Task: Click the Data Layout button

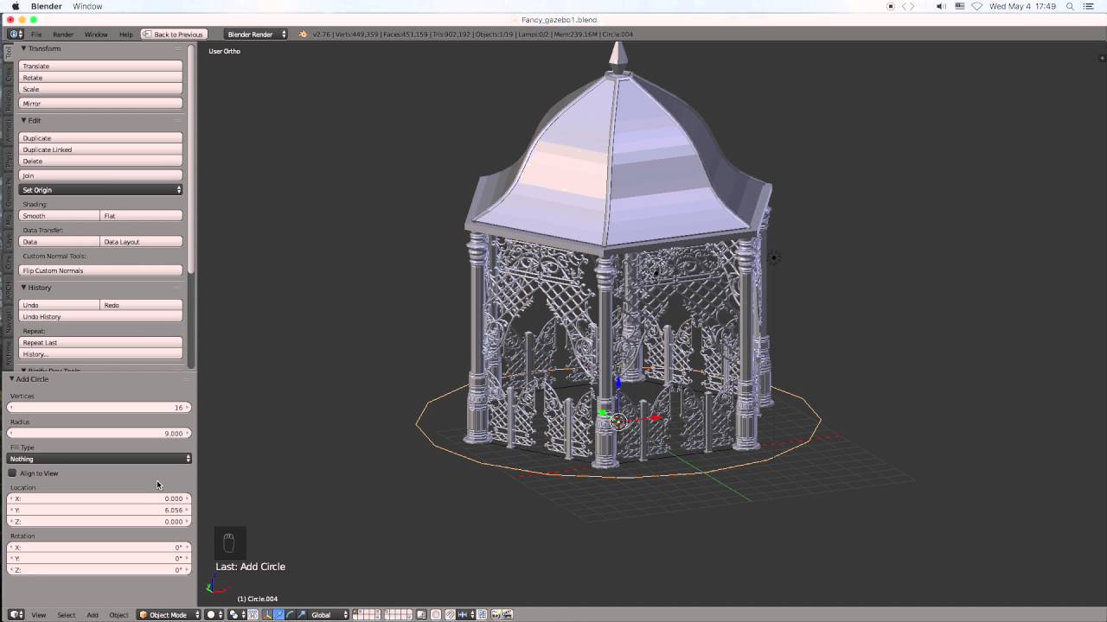Action: coord(142,242)
